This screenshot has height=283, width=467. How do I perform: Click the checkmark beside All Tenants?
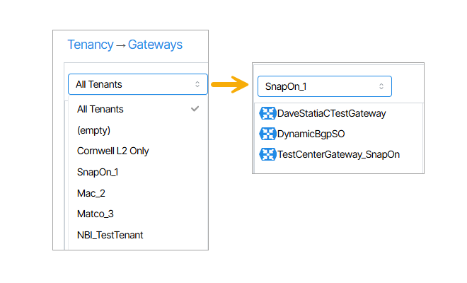(x=195, y=109)
